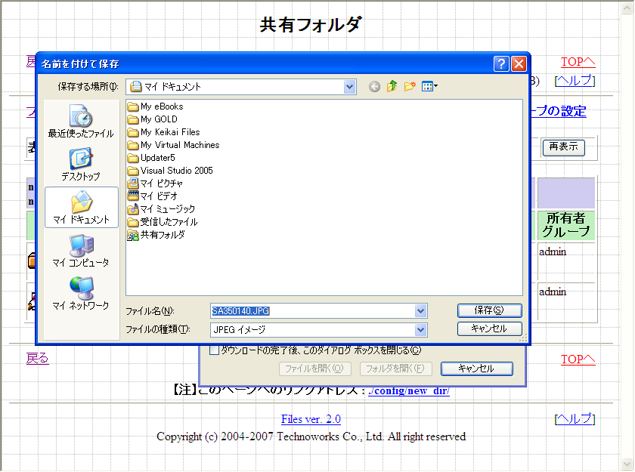635x472 pixels.
Task: Go up one folder level
Action: (x=392, y=87)
